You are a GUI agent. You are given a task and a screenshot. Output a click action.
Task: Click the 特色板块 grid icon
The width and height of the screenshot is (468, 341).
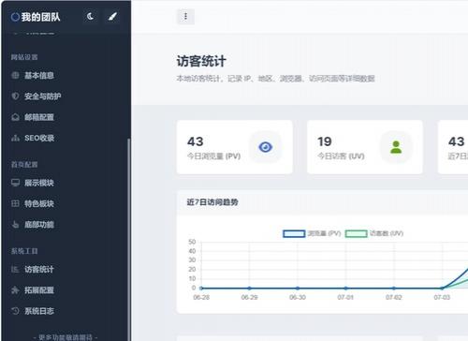click(x=15, y=203)
